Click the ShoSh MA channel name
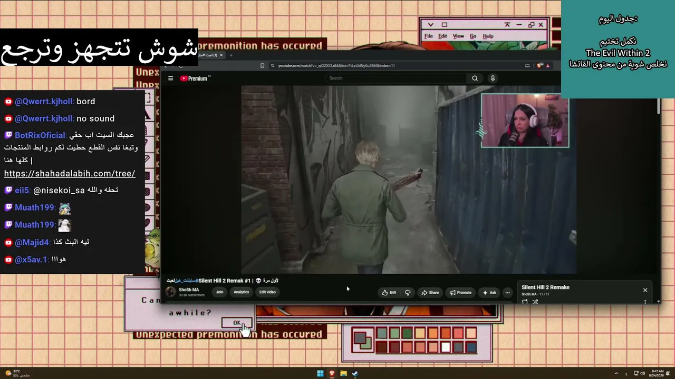The image size is (675, 379). coord(189,290)
